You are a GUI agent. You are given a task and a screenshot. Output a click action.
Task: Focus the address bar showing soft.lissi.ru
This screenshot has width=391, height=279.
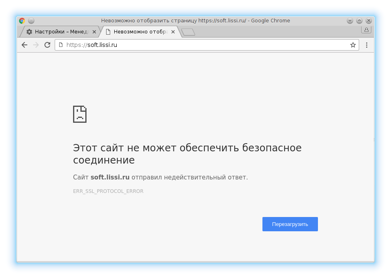click(204, 45)
